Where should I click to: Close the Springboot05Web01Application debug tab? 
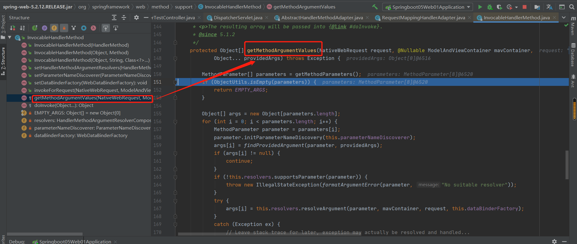[115, 242]
